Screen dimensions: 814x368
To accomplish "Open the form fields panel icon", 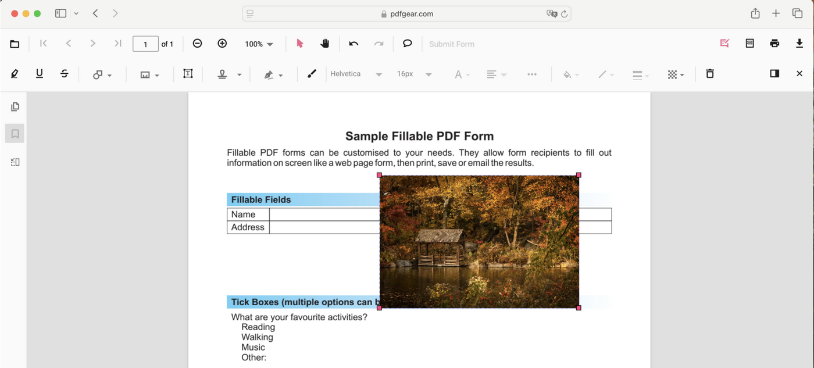I will click(x=750, y=44).
